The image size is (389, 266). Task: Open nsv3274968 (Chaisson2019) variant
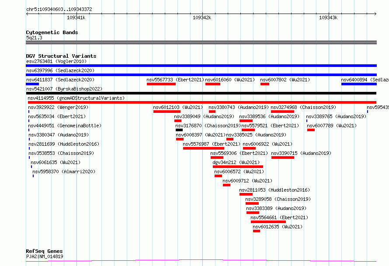pos(303,107)
